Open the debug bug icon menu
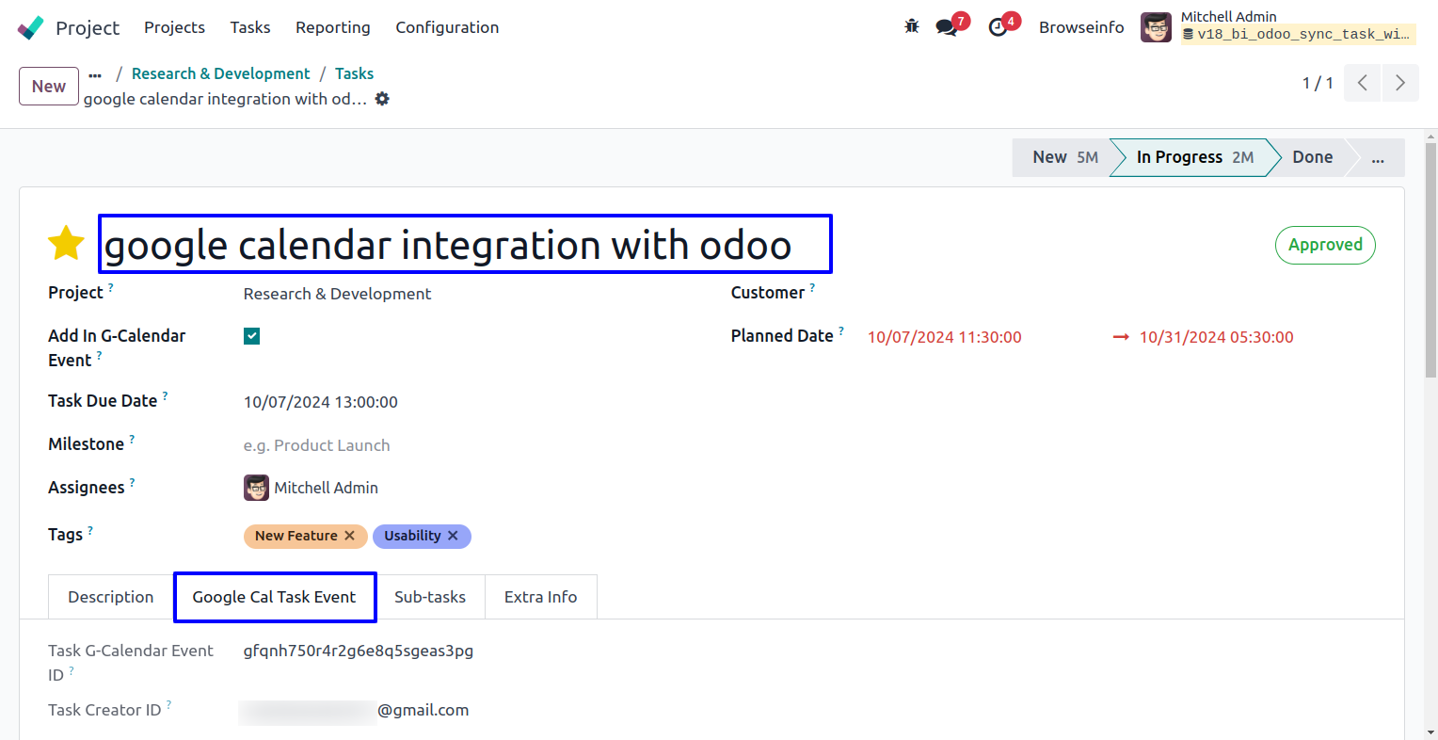Image resolution: width=1438 pixels, height=740 pixels. click(911, 26)
